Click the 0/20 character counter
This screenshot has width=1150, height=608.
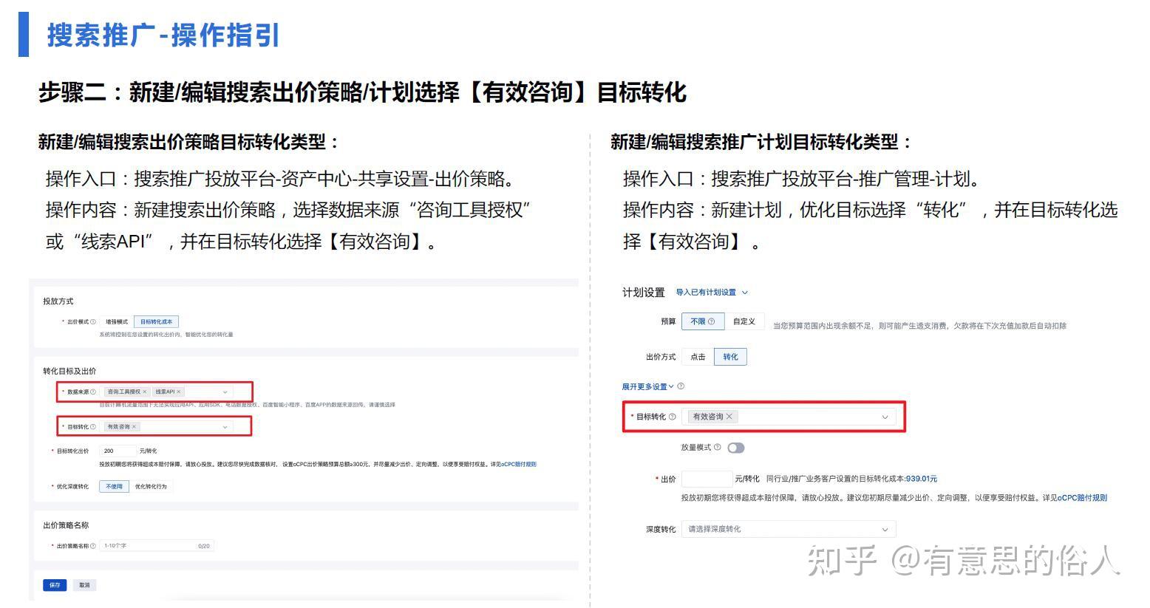204,546
